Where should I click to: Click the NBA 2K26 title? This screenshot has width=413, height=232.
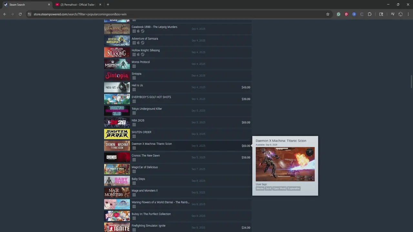pyautogui.click(x=138, y=121)
